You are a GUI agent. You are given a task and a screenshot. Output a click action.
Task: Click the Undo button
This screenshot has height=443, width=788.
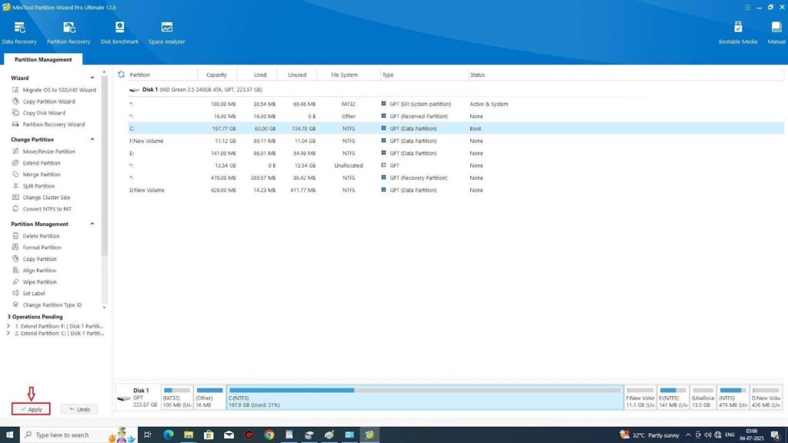[x=79, y=409]
